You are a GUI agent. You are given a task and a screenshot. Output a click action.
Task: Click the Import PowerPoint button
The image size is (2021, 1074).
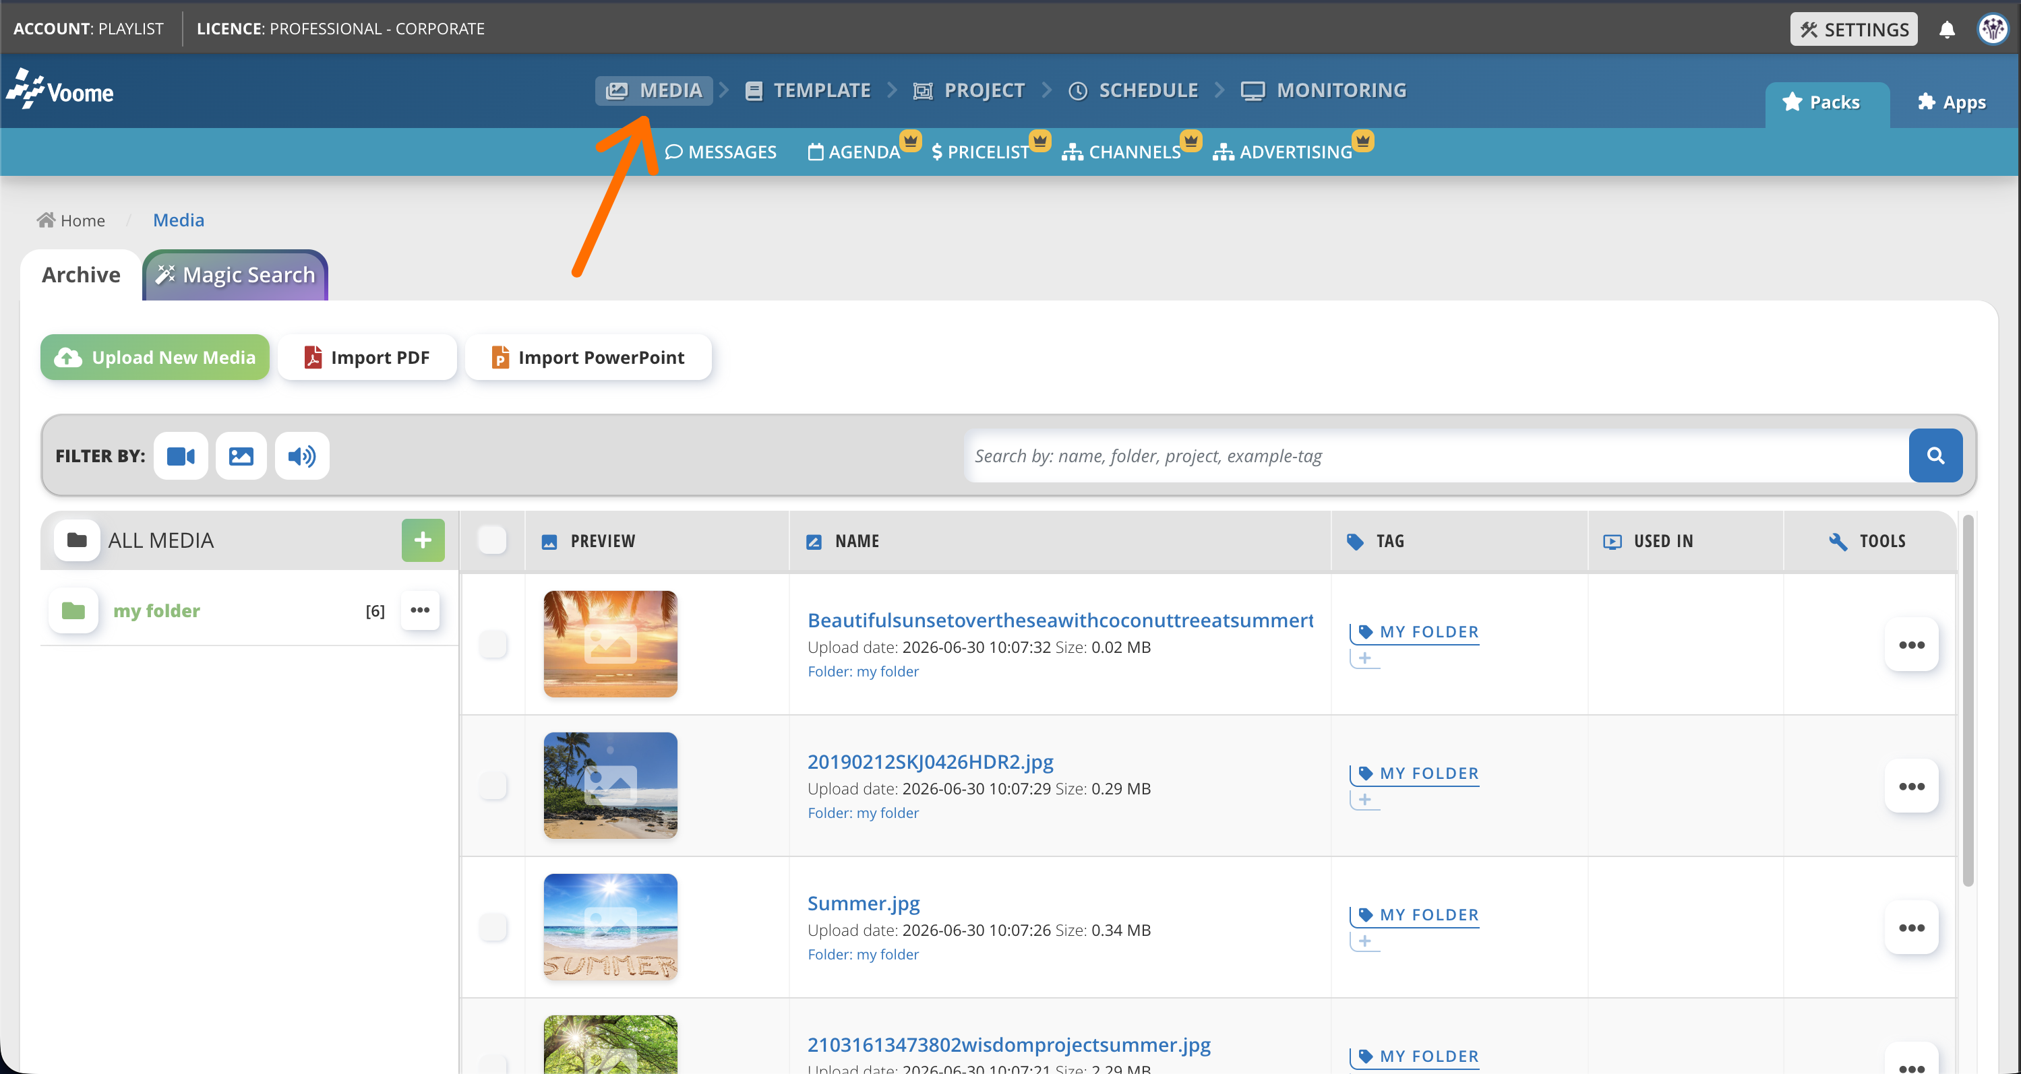589,358
